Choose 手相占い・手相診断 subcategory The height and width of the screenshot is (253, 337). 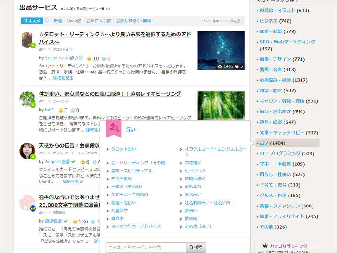pyautogui.click(x=130, y=195)
